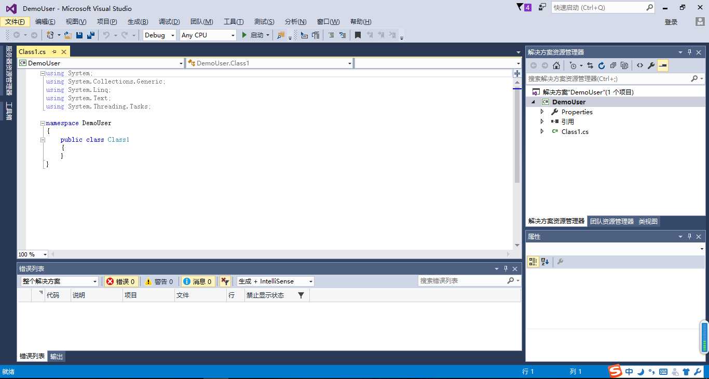Click the Open File folder icon
This screenshot has height=379, width=709.
coord(67,35)
